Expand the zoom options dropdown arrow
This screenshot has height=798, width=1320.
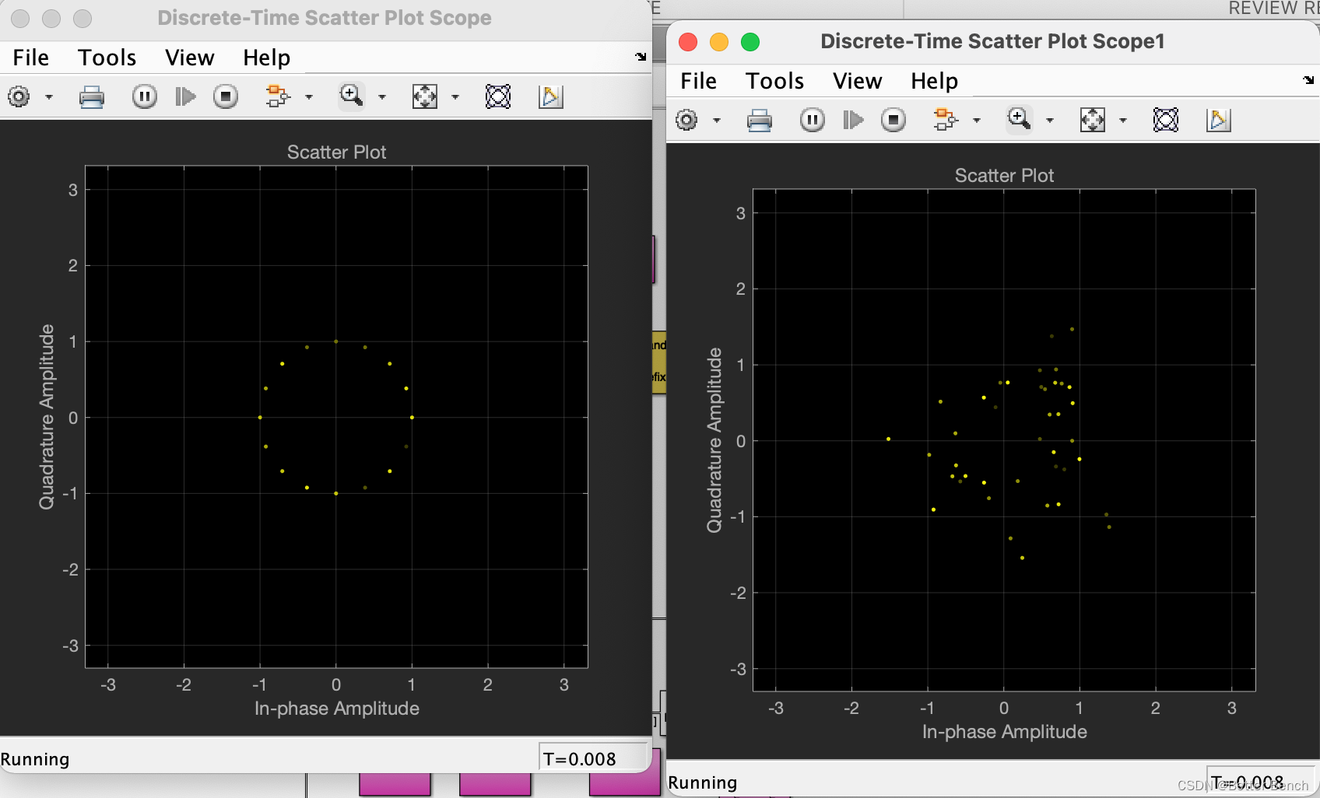pos(382,96)
